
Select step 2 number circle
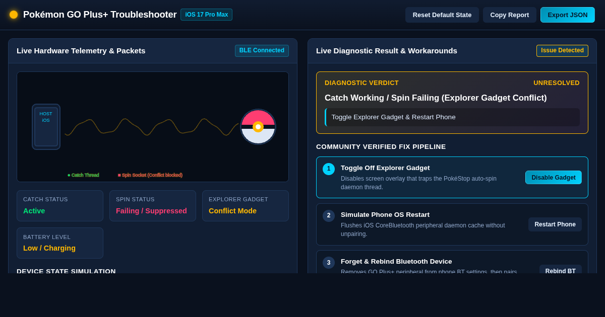329,216
